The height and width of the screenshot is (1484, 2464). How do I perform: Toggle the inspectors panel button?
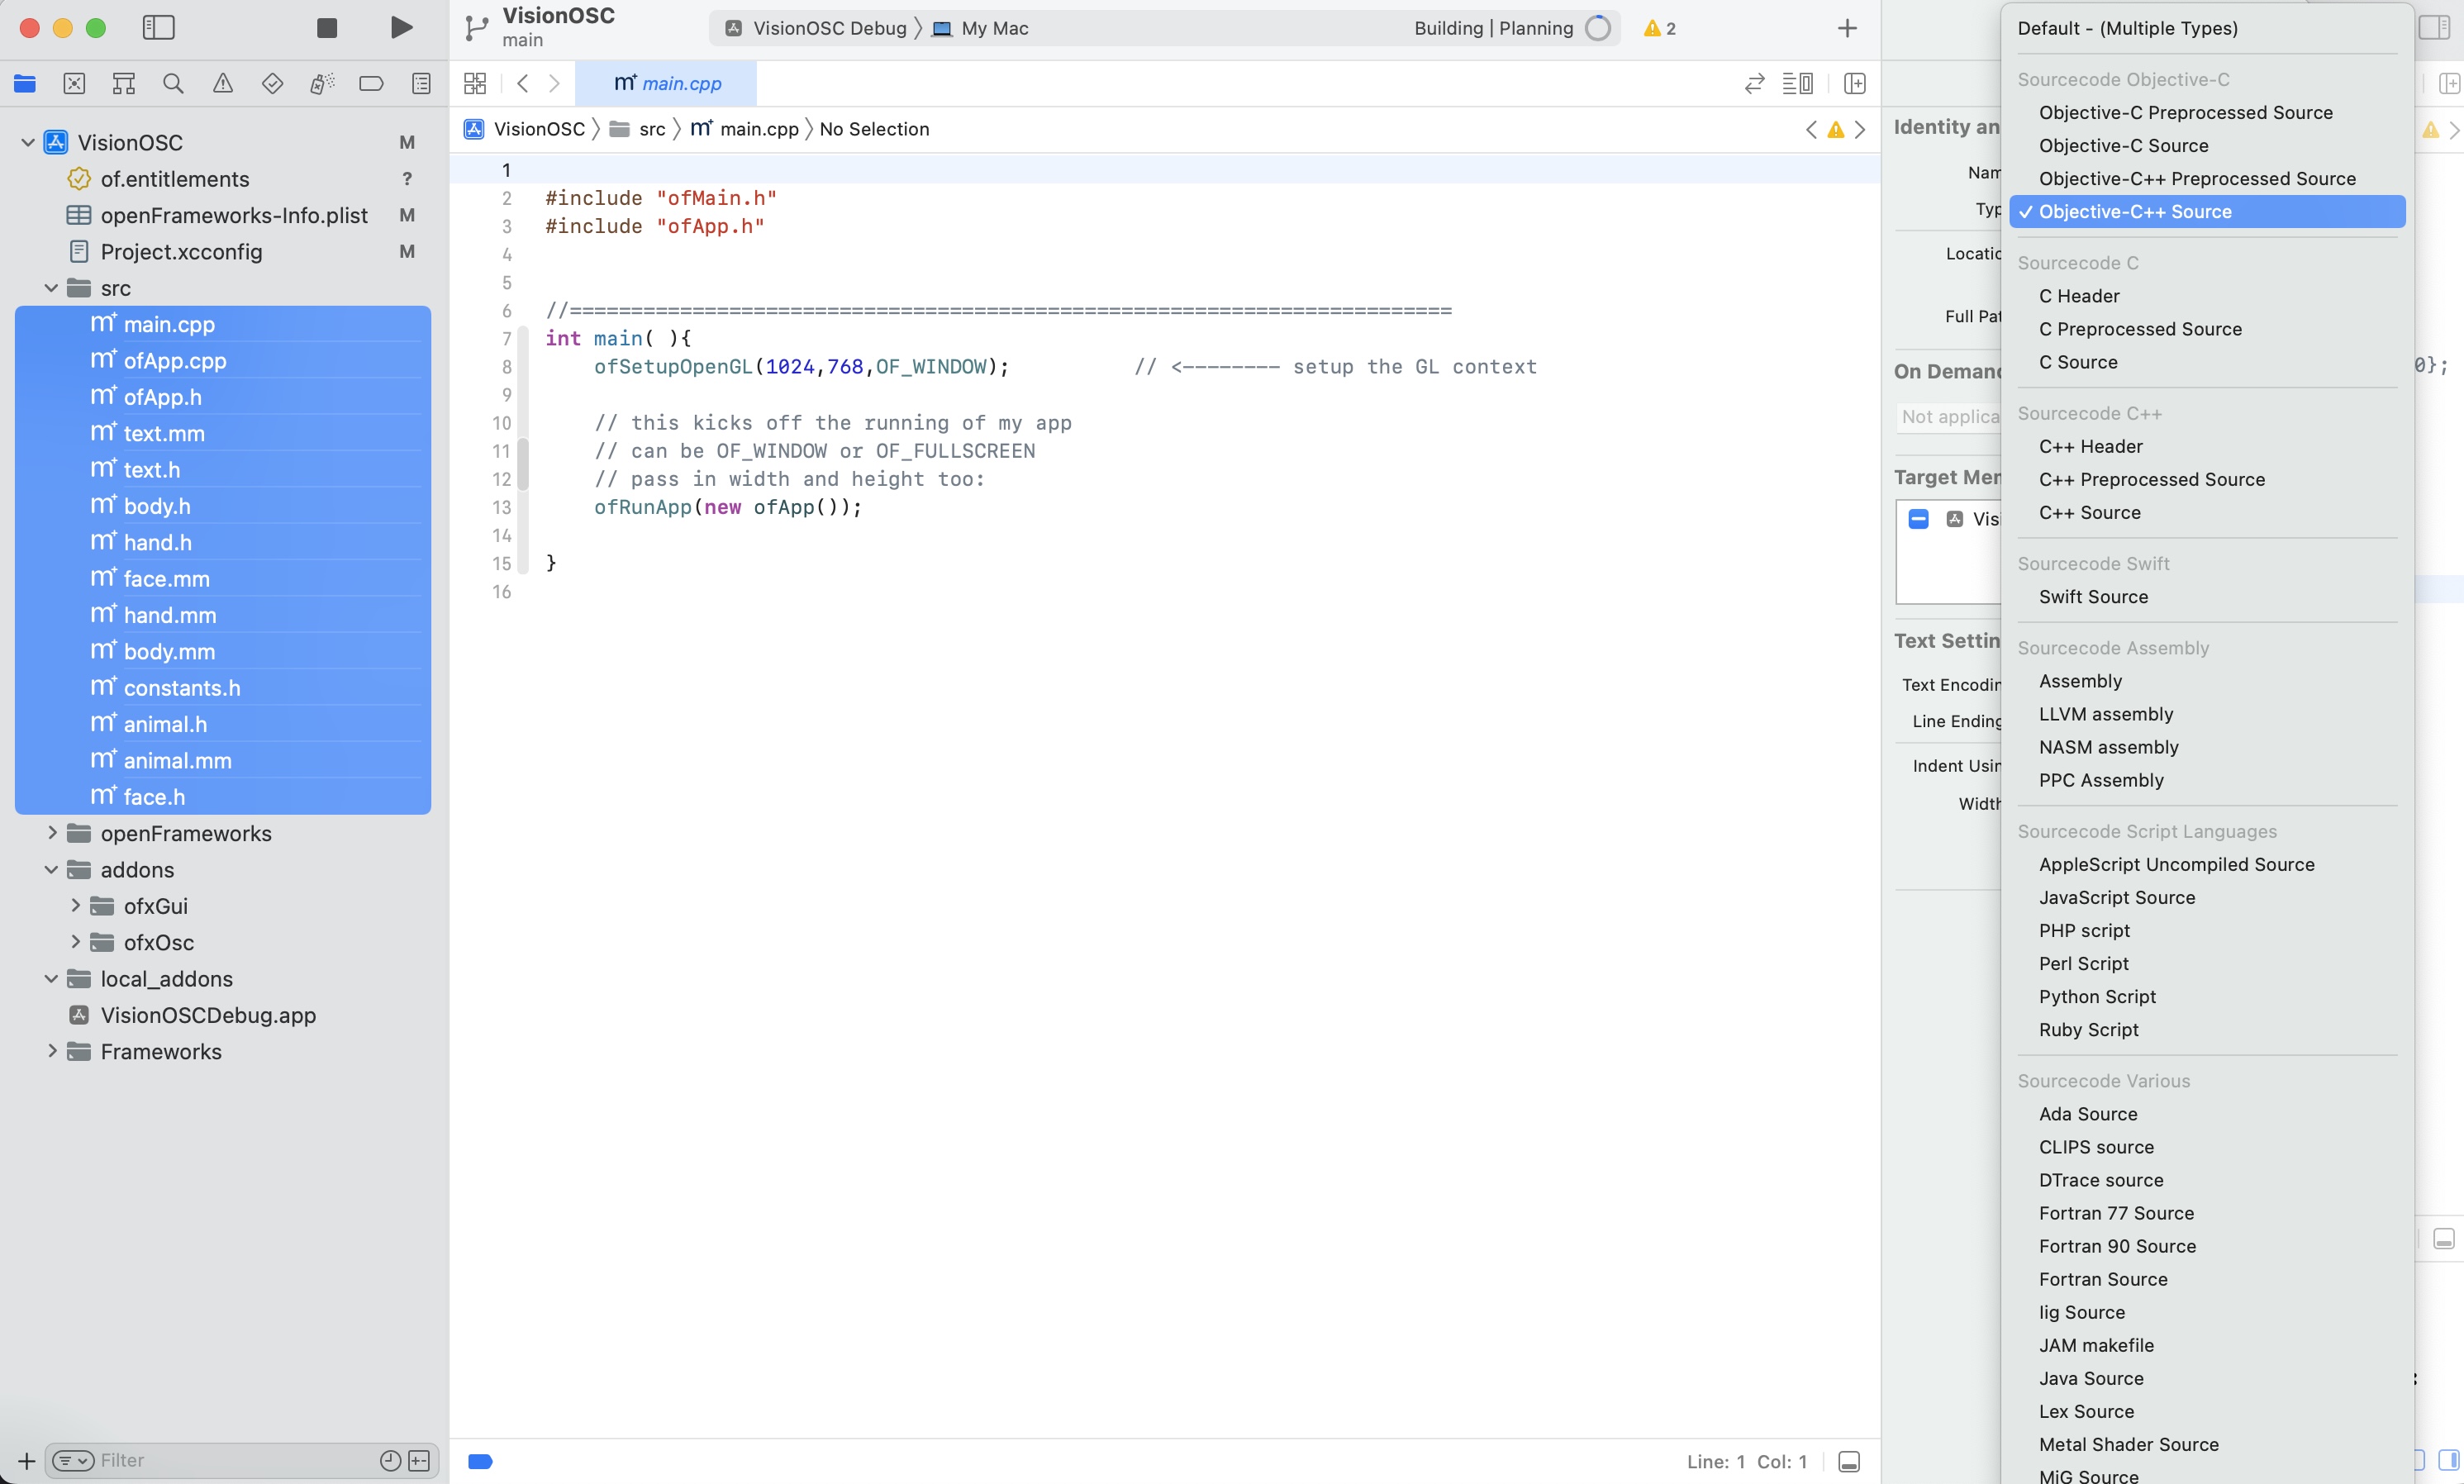click(x=2434, y=28)
